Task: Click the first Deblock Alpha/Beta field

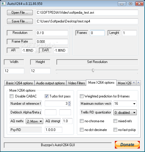Action: click(x=51, y=112)
